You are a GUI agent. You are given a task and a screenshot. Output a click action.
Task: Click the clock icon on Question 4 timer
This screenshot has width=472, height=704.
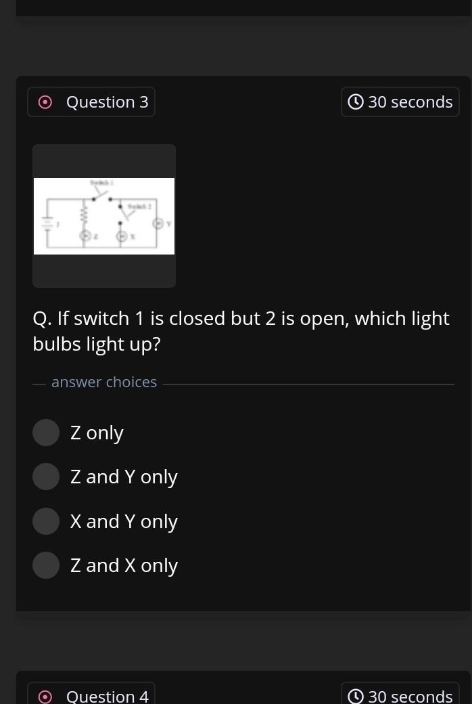[355, 697]
